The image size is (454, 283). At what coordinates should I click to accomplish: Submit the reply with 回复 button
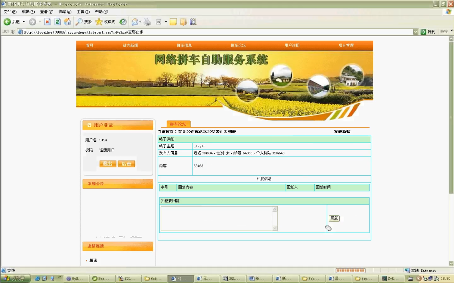click(x=334, y=218)
